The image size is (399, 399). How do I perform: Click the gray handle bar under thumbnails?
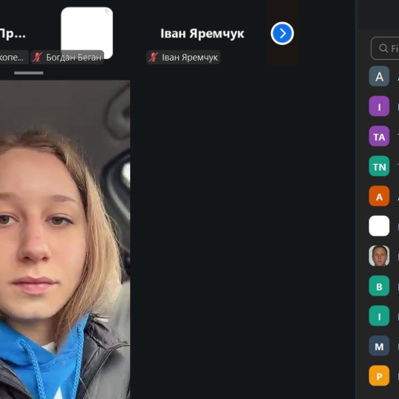coord(29,73)
